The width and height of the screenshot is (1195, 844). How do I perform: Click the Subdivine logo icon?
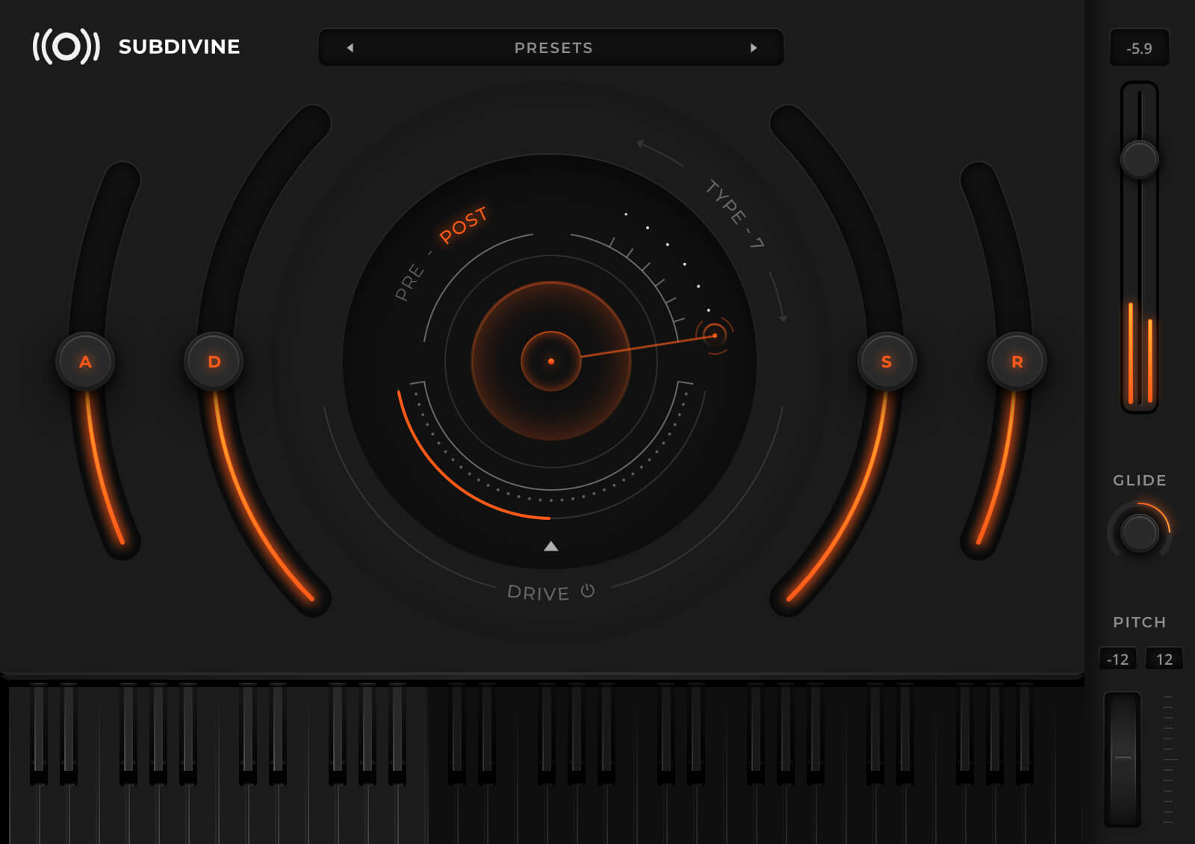pyautogui.click(x=67, y=47)
